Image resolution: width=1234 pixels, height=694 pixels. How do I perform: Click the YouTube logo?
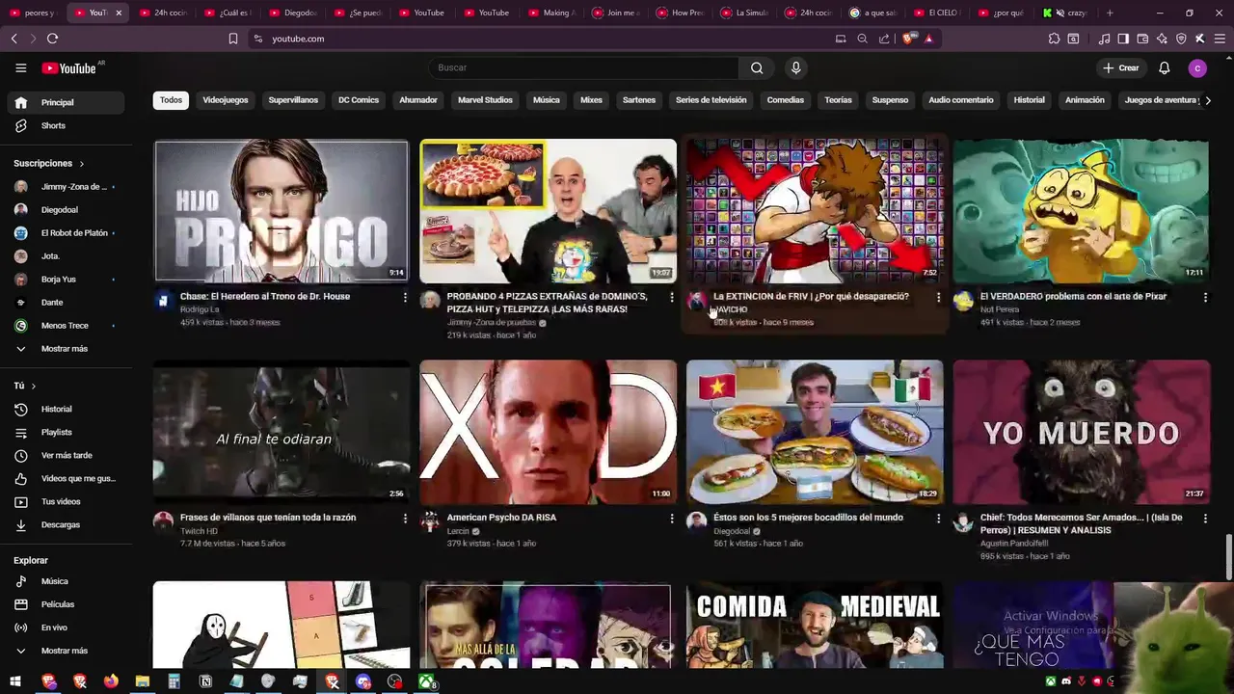69,68
